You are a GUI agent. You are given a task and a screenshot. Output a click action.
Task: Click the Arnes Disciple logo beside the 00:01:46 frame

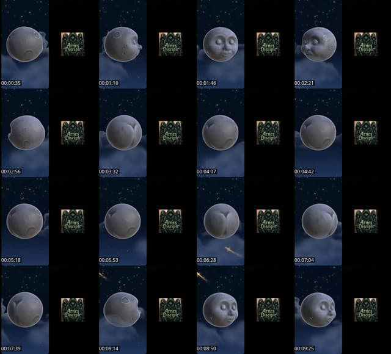pos(268,44)
